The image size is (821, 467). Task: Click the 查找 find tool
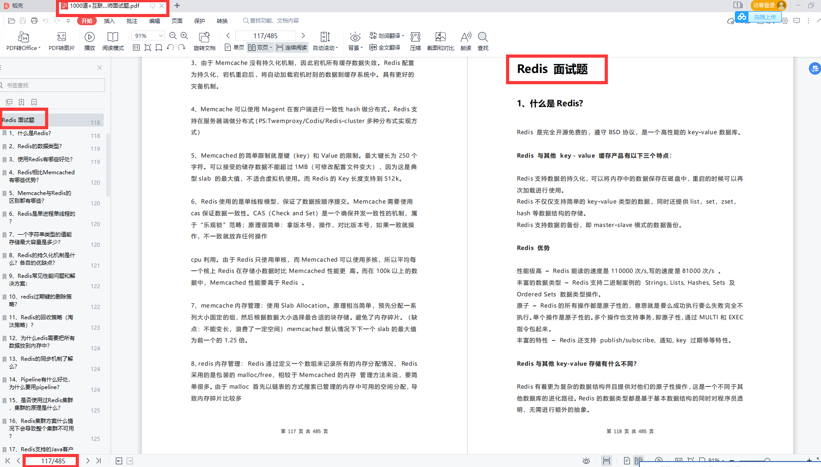point(483,41)
